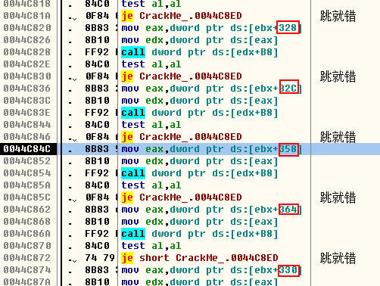Click the je instruction at row 0044C830

tap(182, 76)
